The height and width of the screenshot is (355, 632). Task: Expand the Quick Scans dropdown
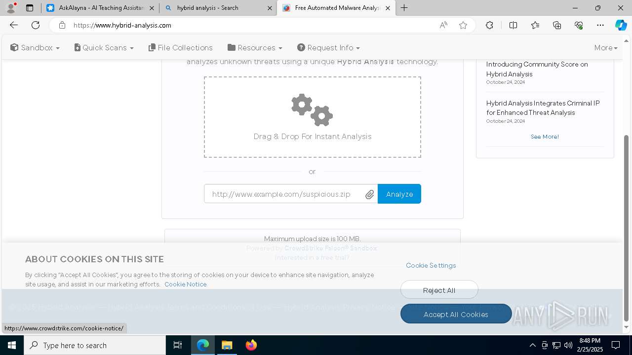pyautogui.click(x=104, y=48)
